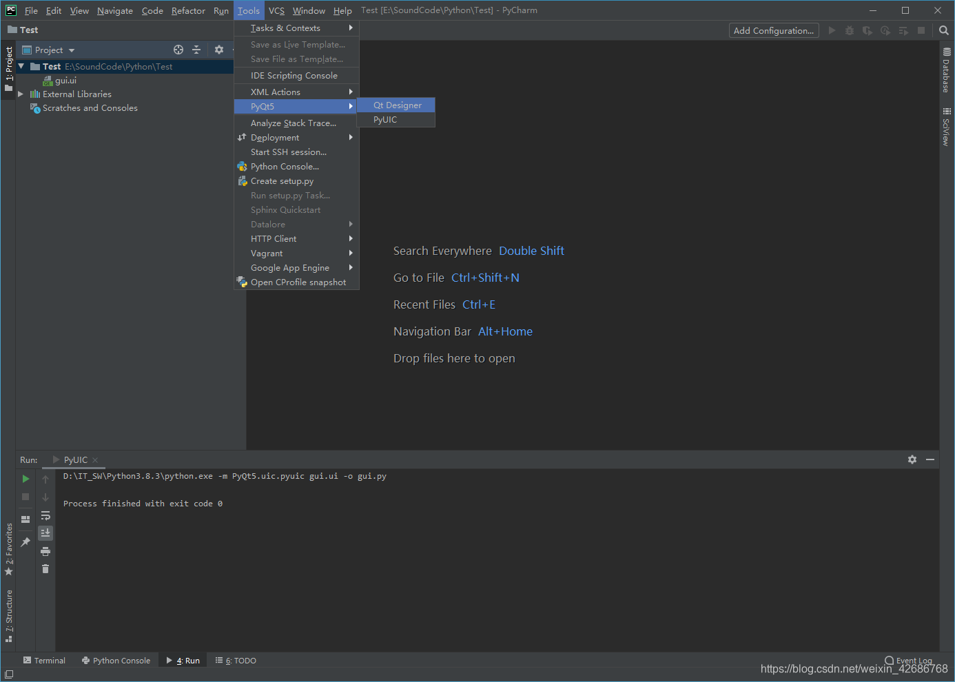Stop the running process from the top toolbar
The width and height of the screenshot is (955, 682).
(x=921, y=30)
